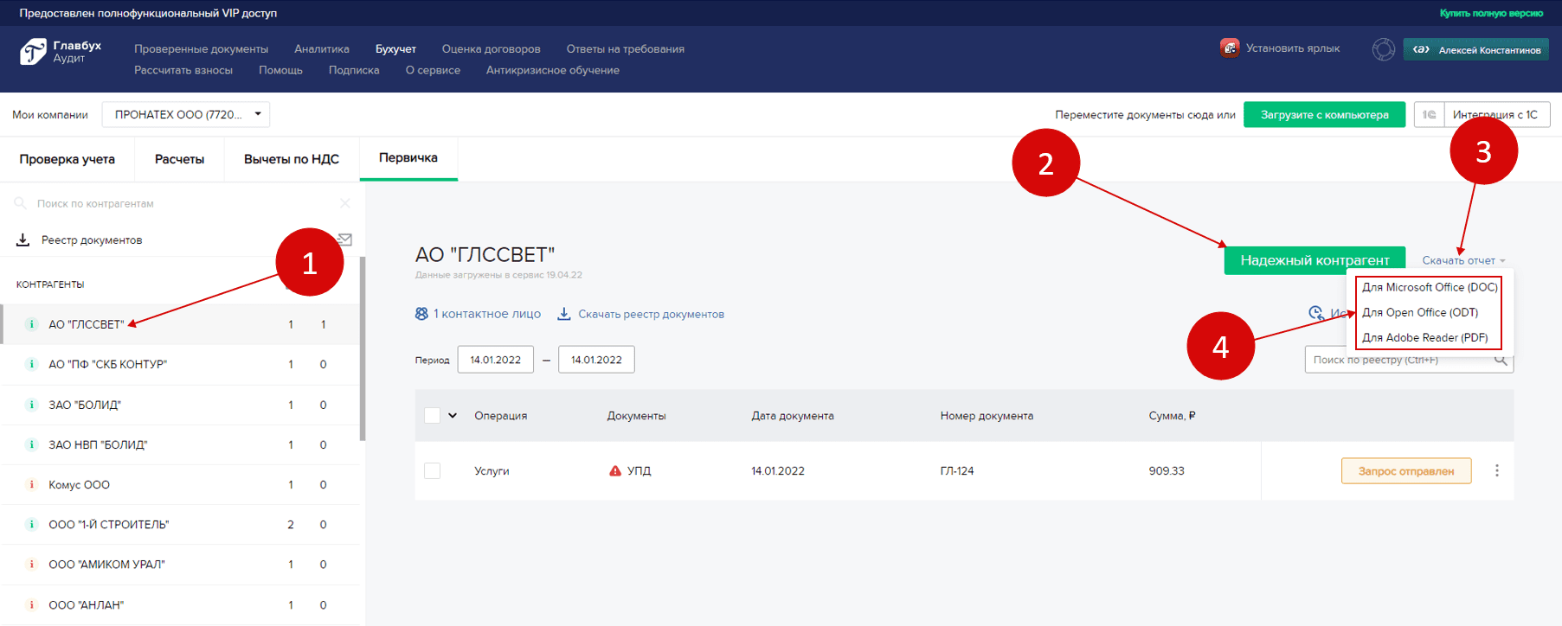Open the ПРОНАТЕХ ООО company dropdown

[186, 114]
